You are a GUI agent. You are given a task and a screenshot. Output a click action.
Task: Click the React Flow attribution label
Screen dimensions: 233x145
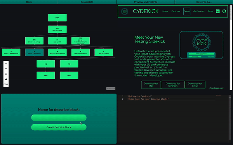pos(111,89)
